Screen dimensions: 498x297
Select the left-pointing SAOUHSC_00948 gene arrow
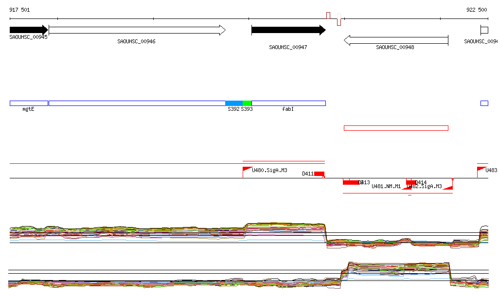point(396,40)
